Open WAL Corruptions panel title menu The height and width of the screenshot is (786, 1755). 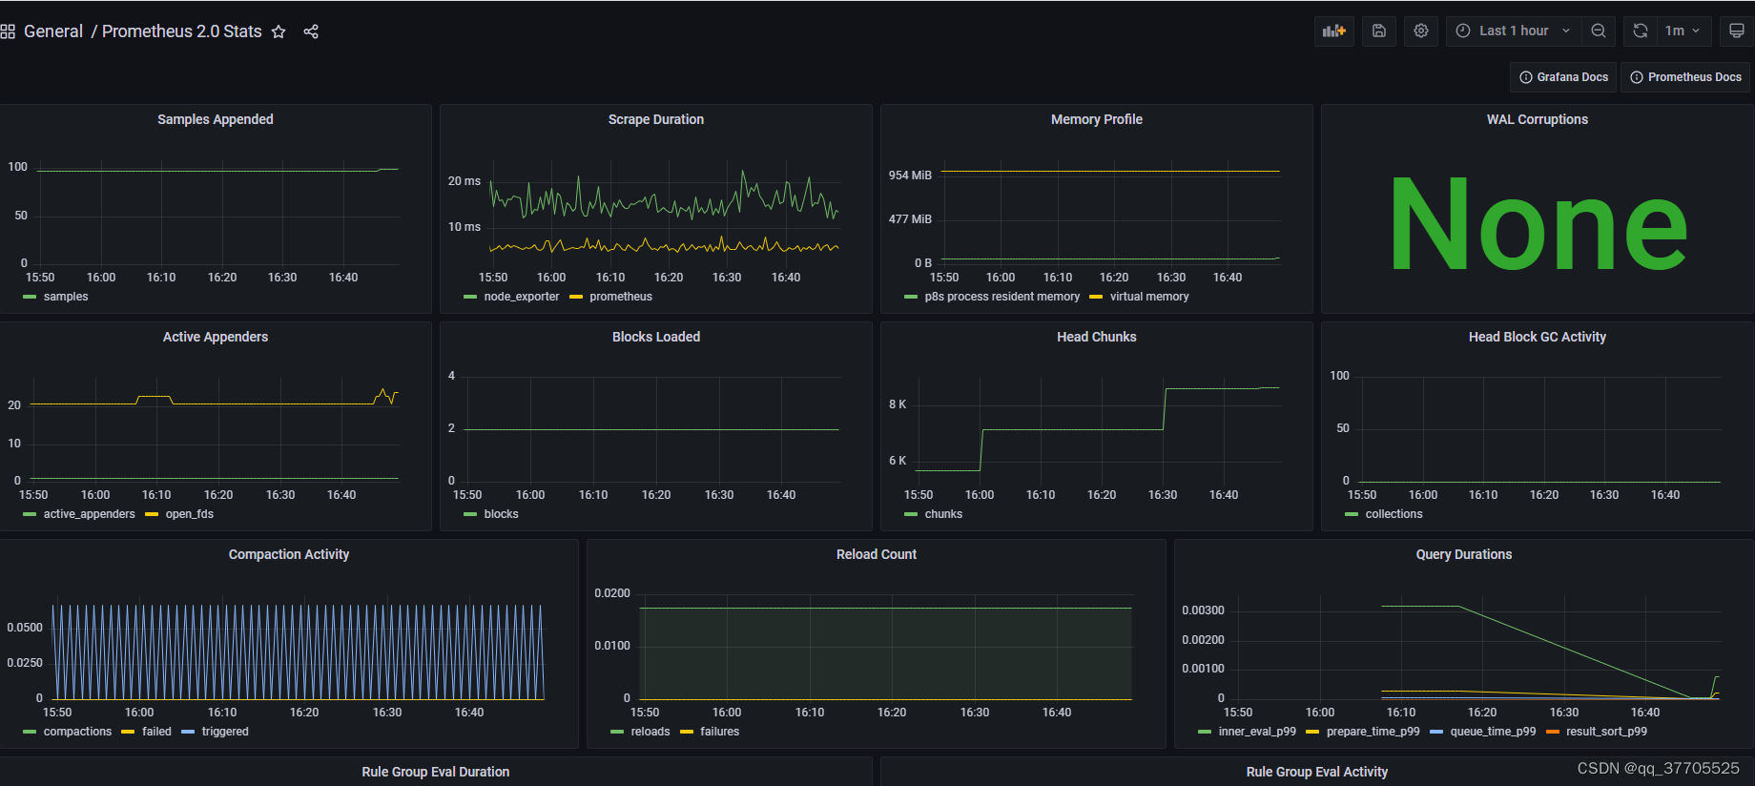[1538, 119]
